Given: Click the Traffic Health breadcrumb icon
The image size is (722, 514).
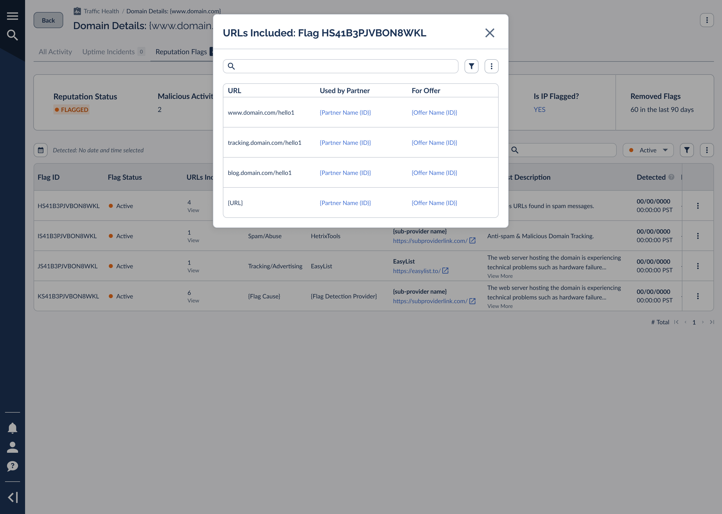Looking at the screenshot, I should click(77, 11).
